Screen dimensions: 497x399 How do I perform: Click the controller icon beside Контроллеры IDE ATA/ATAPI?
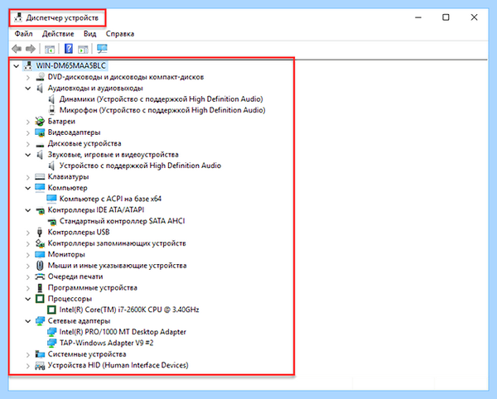pyautogui.click(x=40, y=210)
